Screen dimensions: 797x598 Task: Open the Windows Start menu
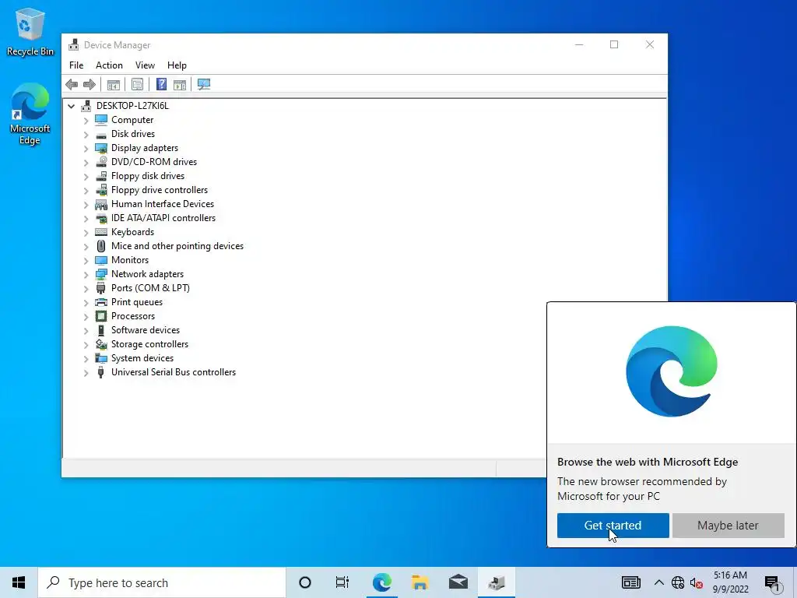(x=19, y=582)
